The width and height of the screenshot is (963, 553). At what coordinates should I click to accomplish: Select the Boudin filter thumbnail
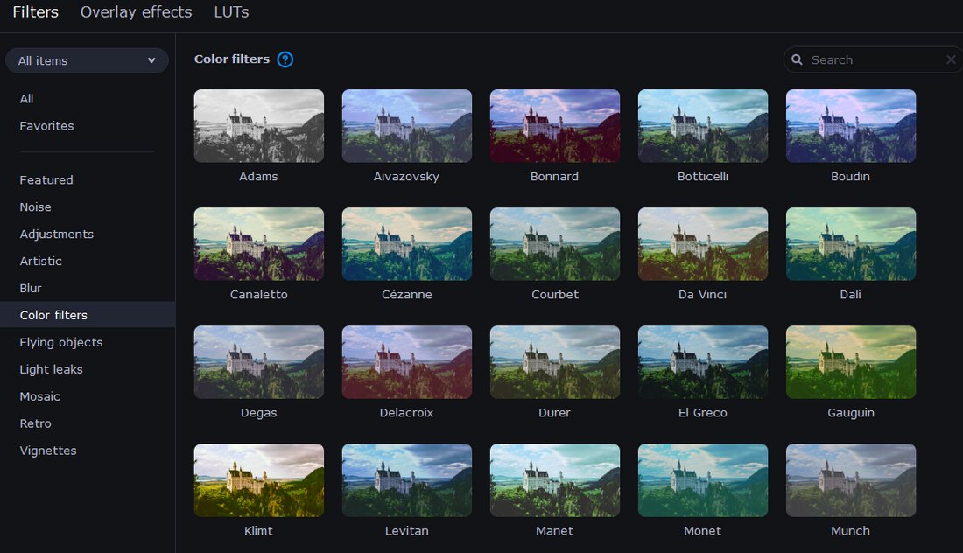click(851, 126)
